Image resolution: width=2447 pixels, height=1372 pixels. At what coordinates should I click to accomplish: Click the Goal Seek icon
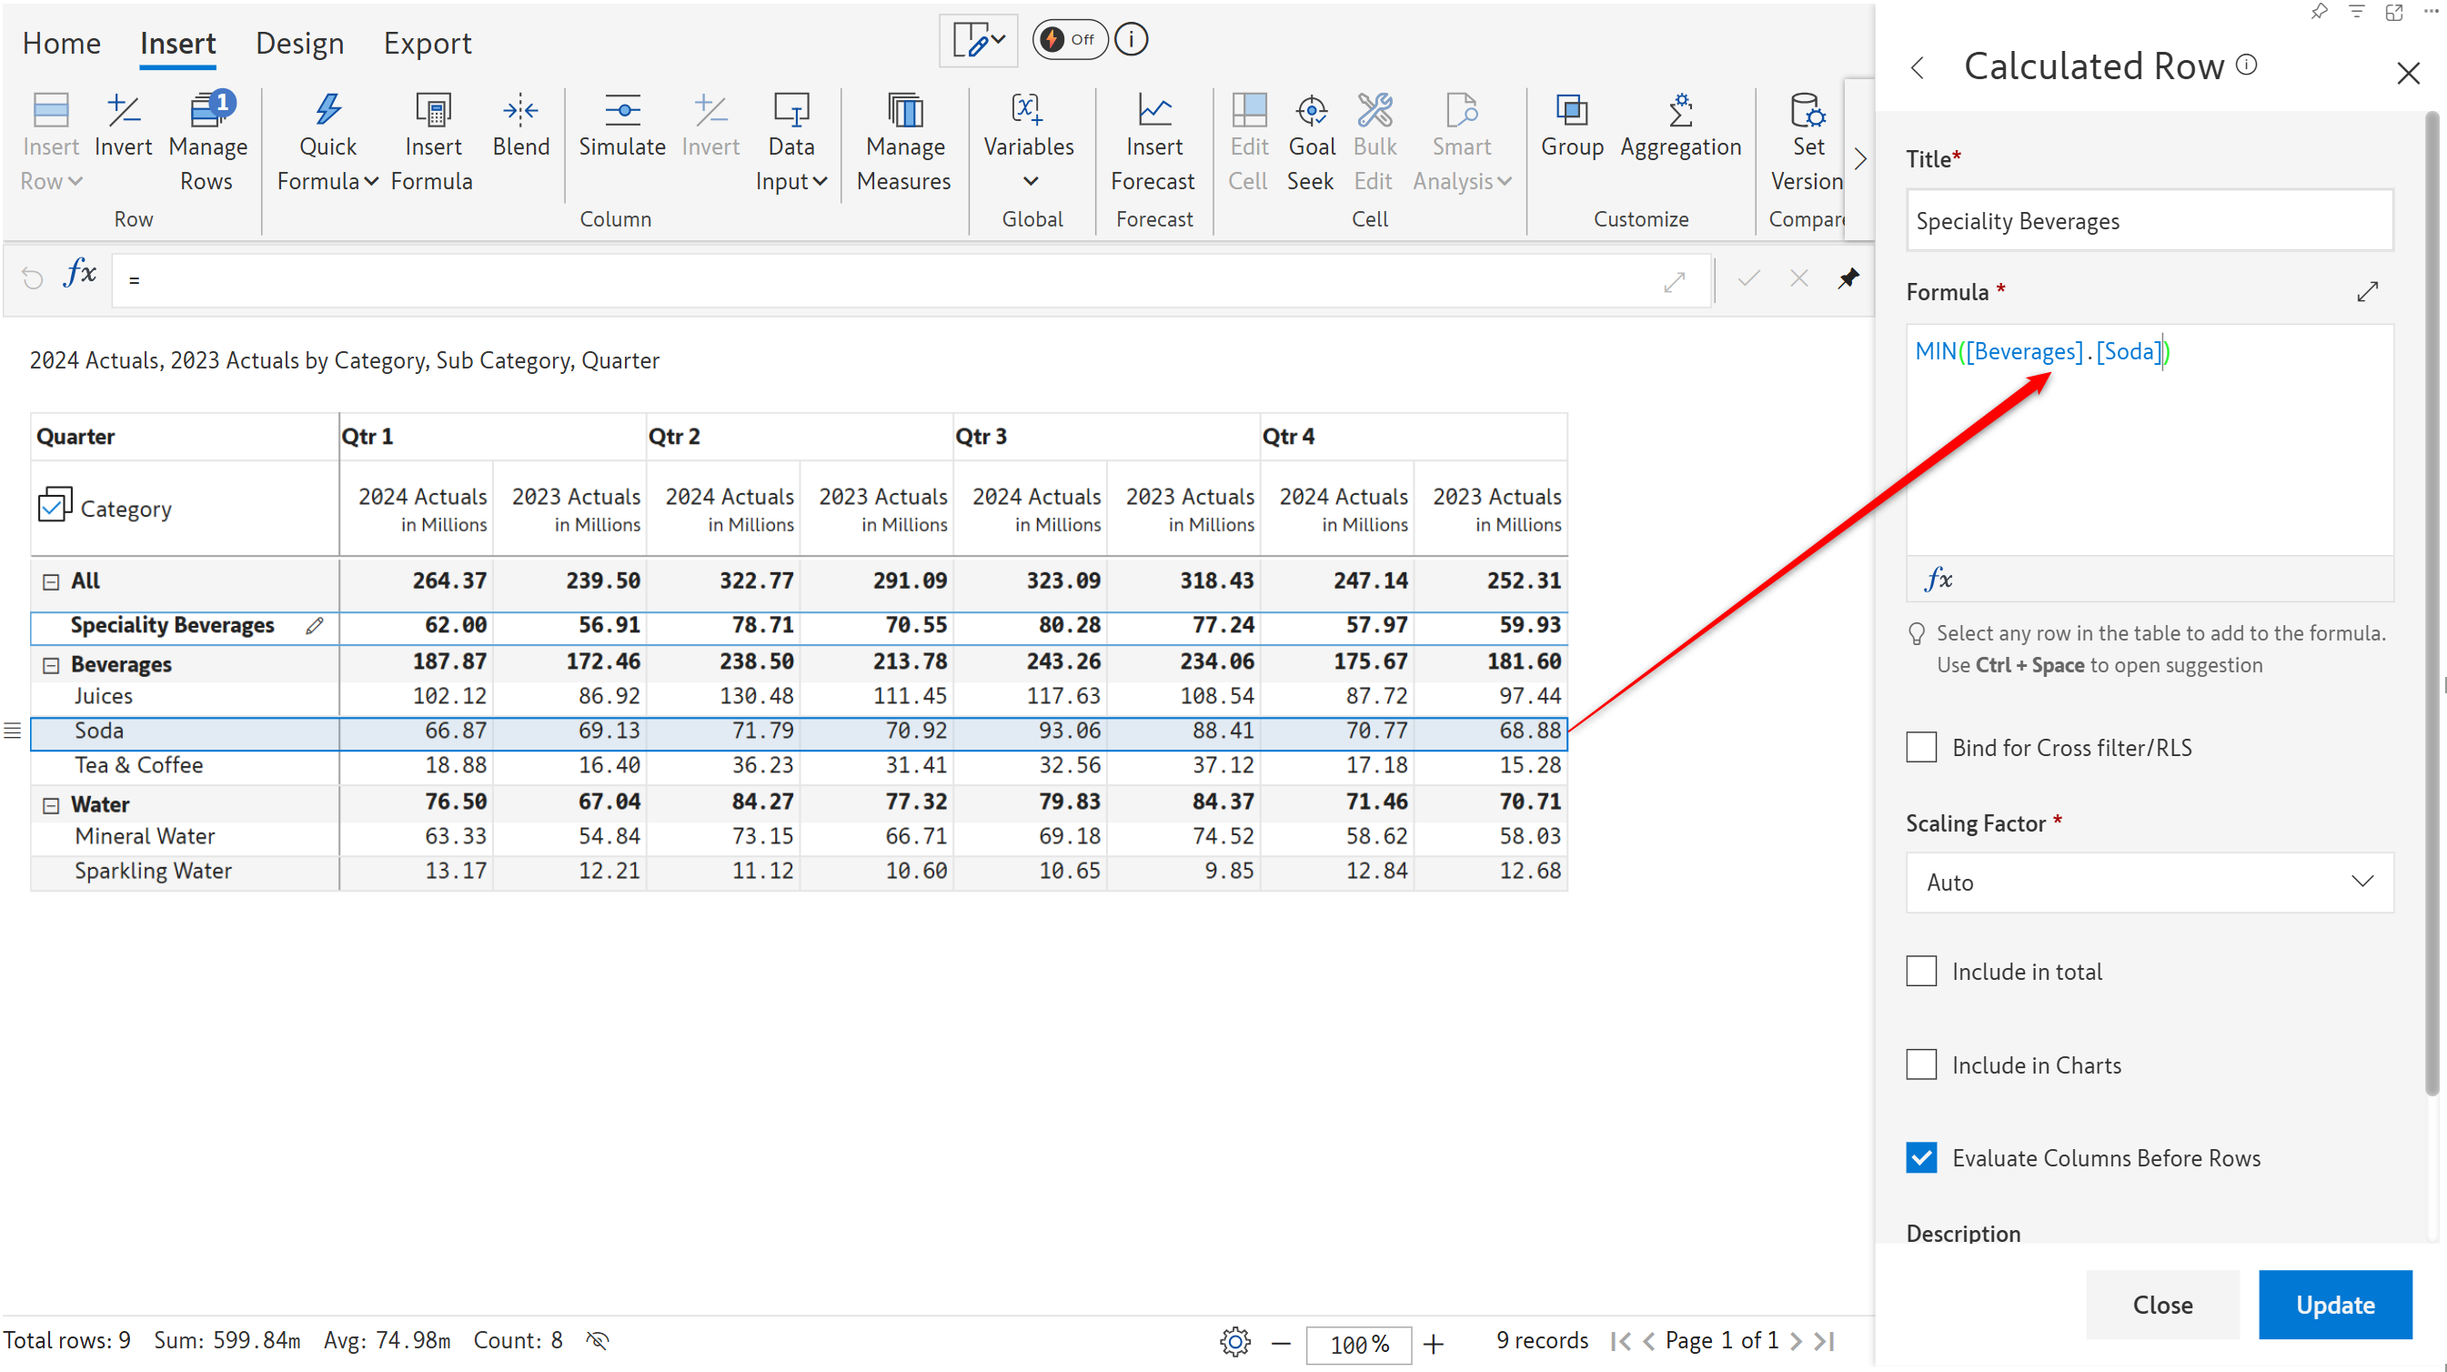1311,112
